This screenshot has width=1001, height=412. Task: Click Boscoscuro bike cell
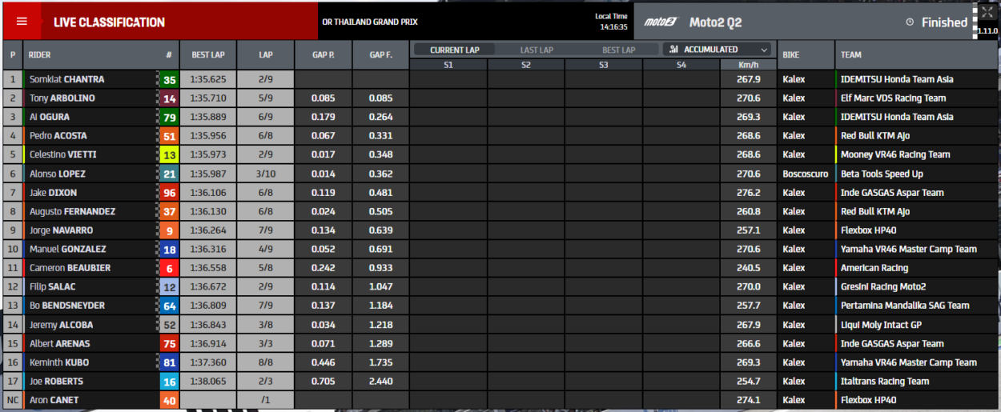pyautogui.click(x=806, y=174)
